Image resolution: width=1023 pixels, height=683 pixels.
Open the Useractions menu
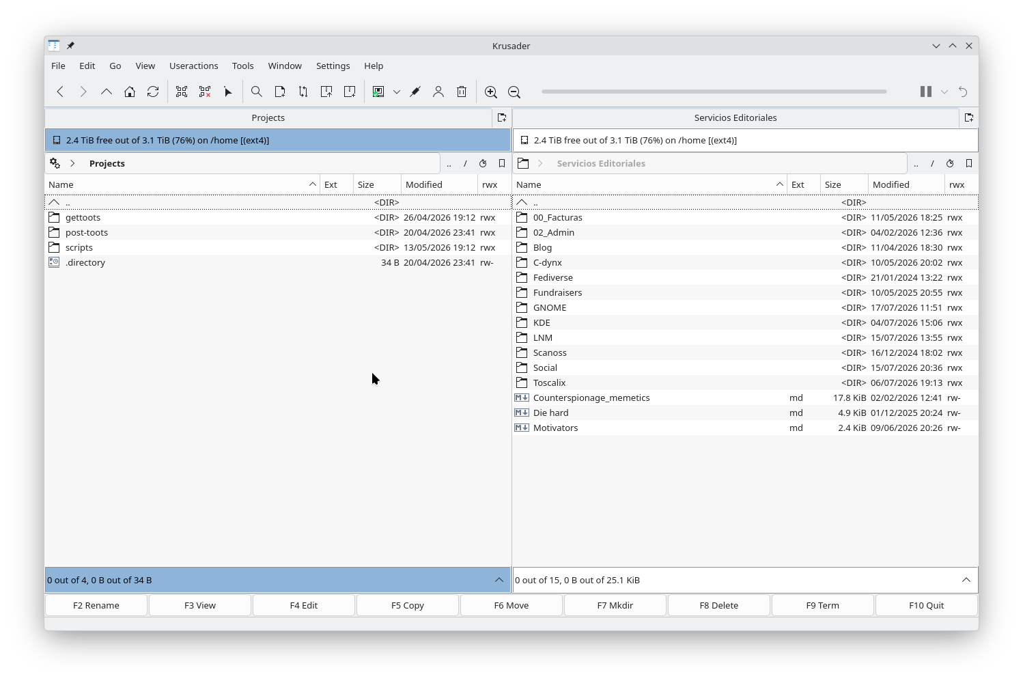tap(194, 66)
